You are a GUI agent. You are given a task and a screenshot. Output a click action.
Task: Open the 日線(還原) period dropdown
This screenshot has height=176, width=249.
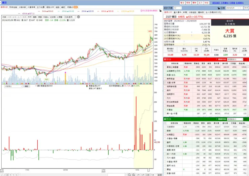(x=70, y=17)
